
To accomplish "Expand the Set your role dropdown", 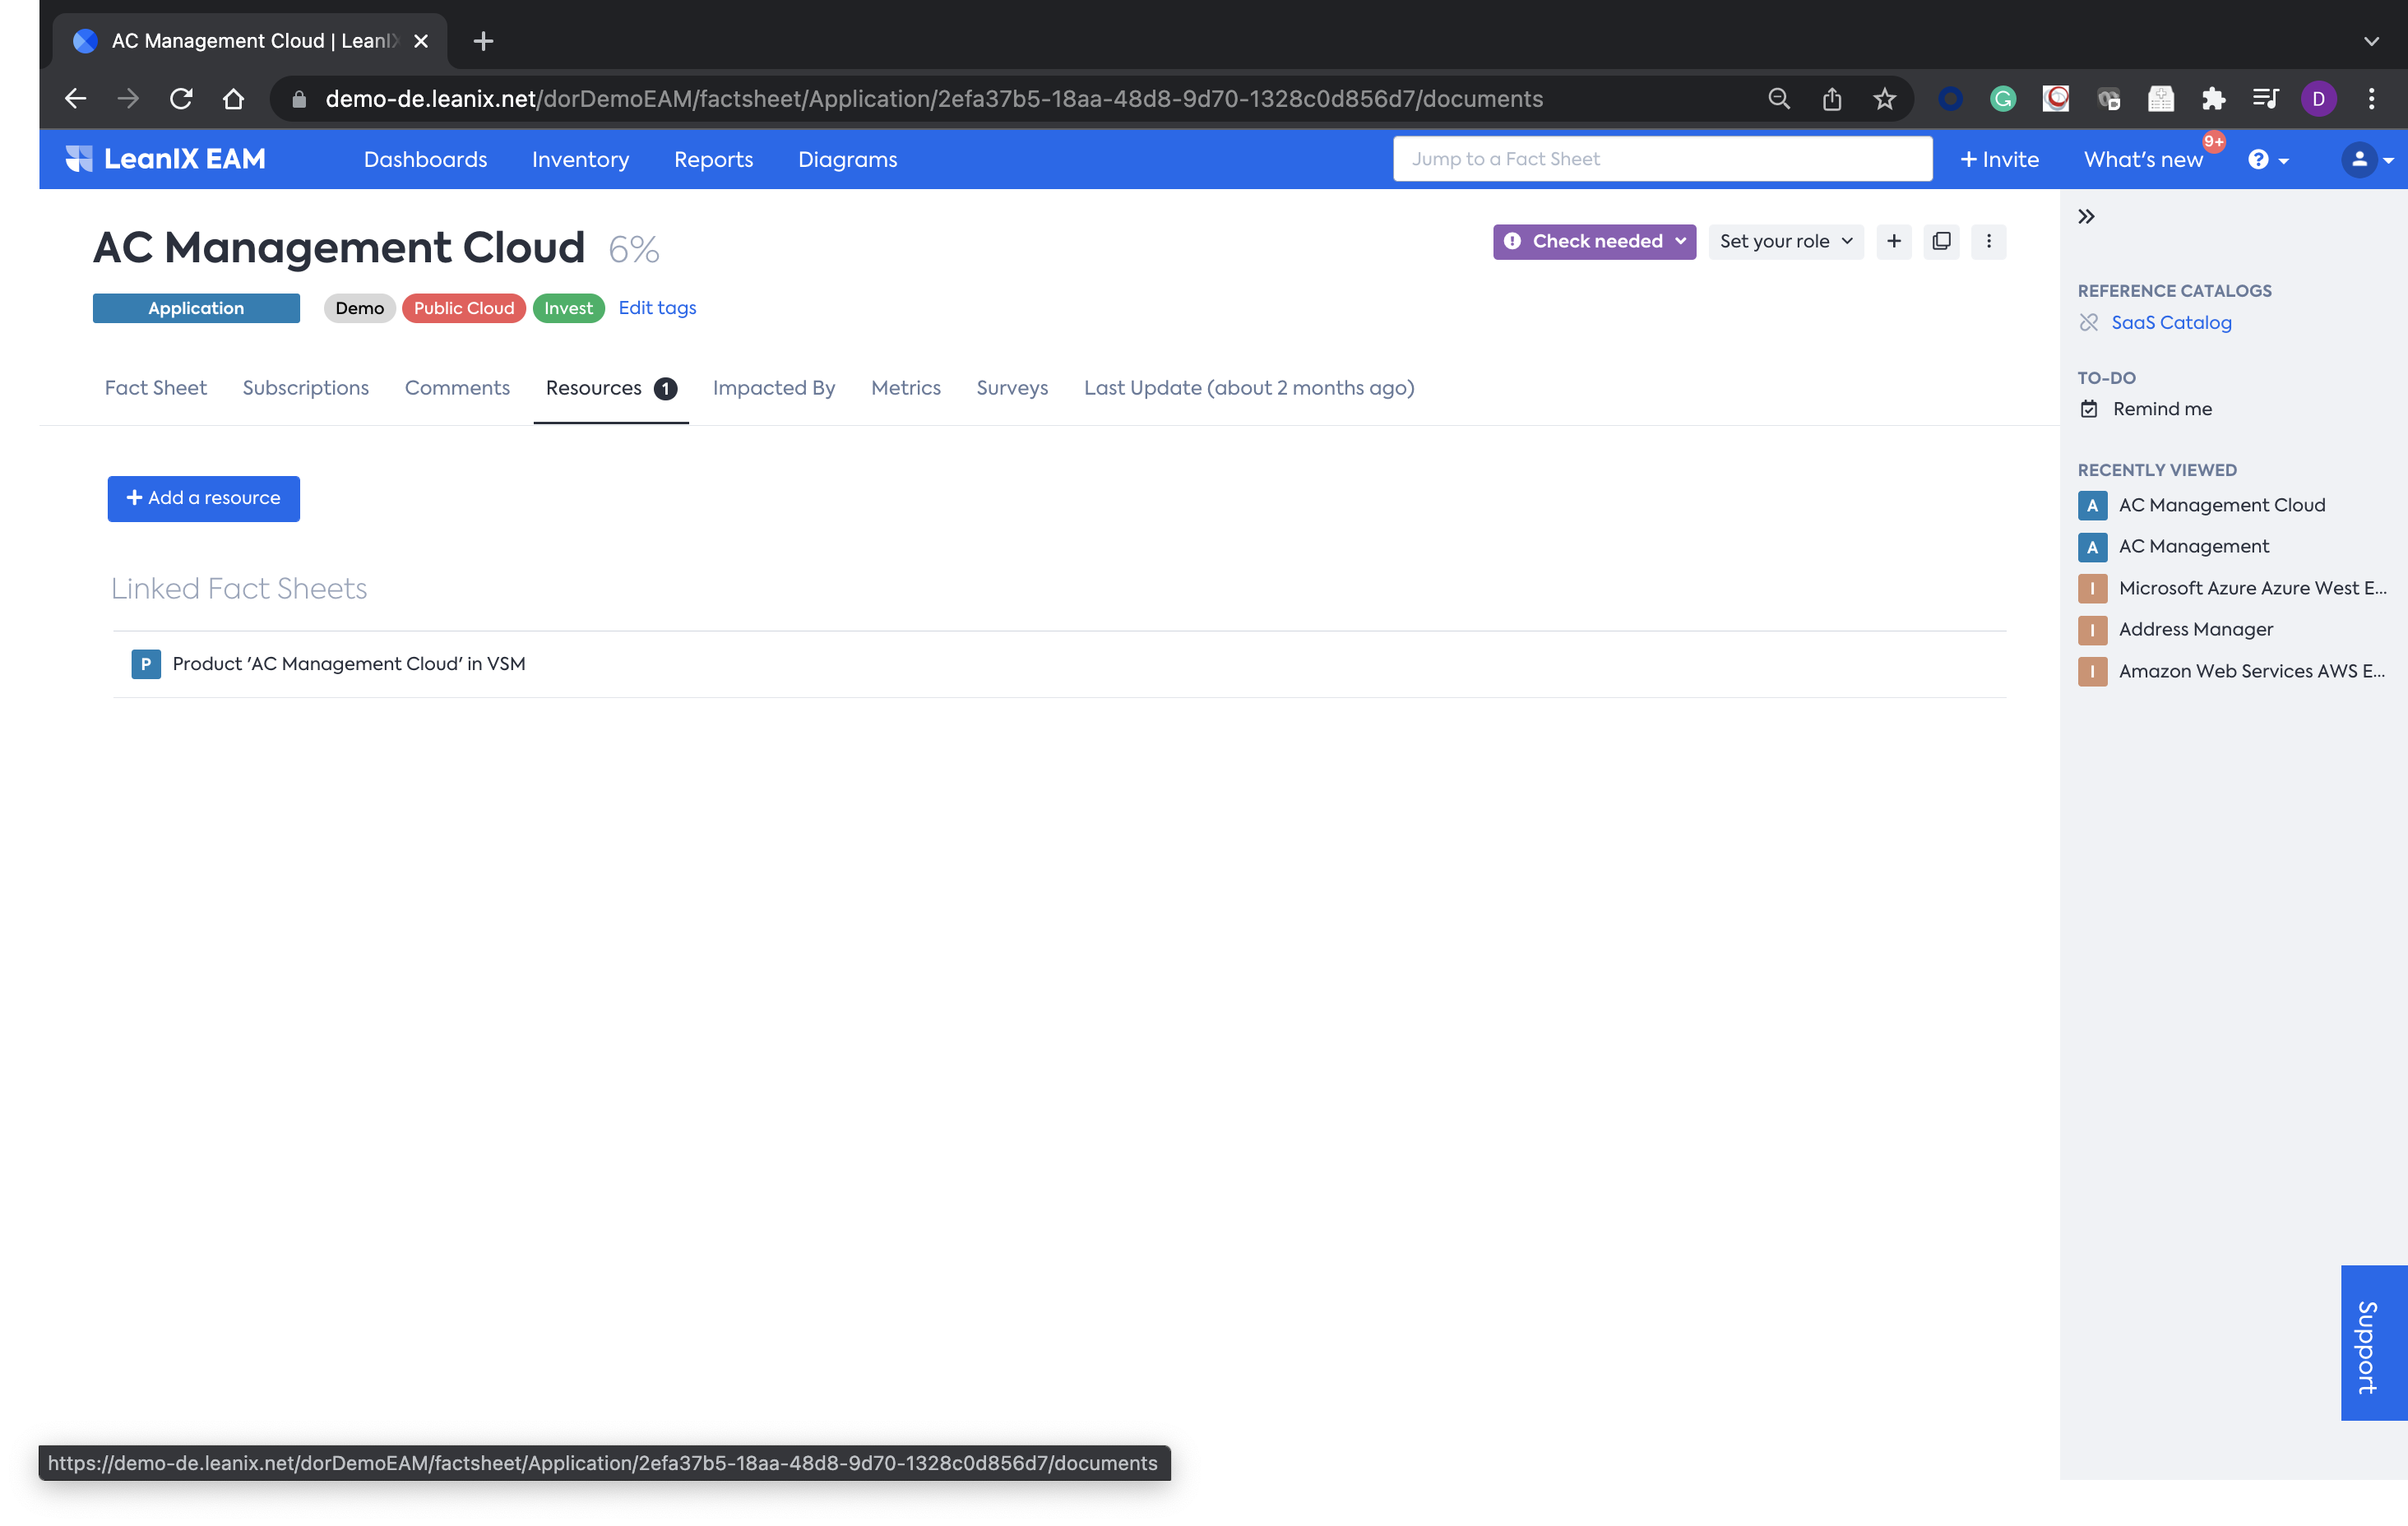I will tap(1785, 241).
